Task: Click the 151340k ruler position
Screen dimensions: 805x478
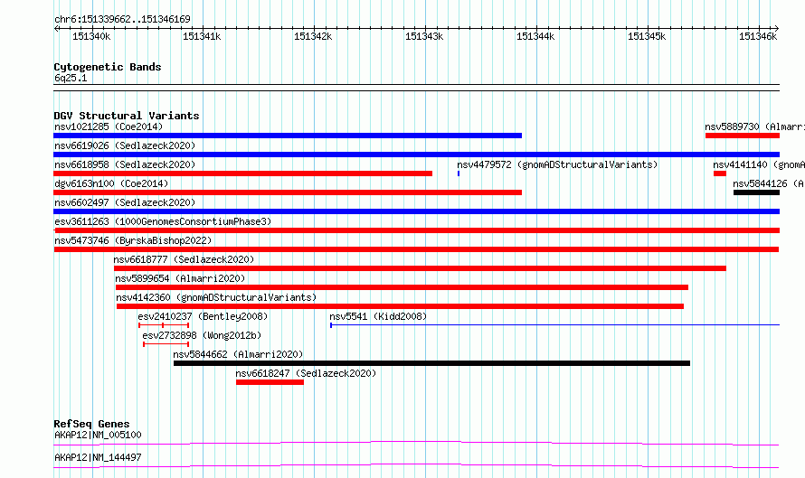Action: (x=91, y=36)
